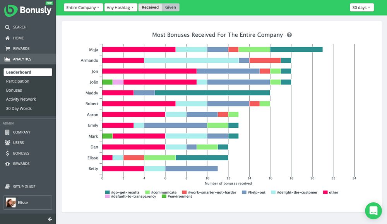Click the shopping cart Rewards icon

pyautogui.click(x=7, y=49)
